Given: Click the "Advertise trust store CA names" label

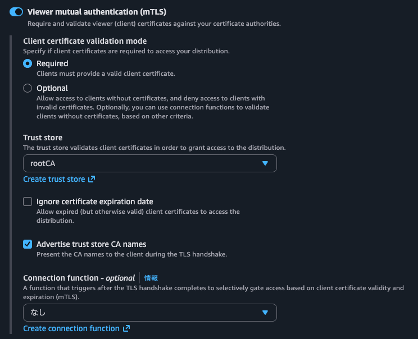Looking at the screenshot, I should click(x=91, y=244).
